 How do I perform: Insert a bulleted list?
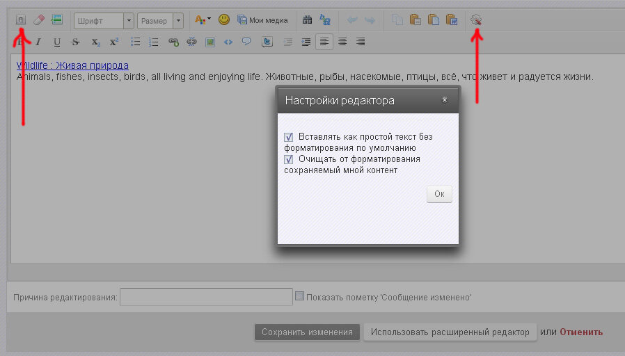pyautogui.click(x=136, y=42)
